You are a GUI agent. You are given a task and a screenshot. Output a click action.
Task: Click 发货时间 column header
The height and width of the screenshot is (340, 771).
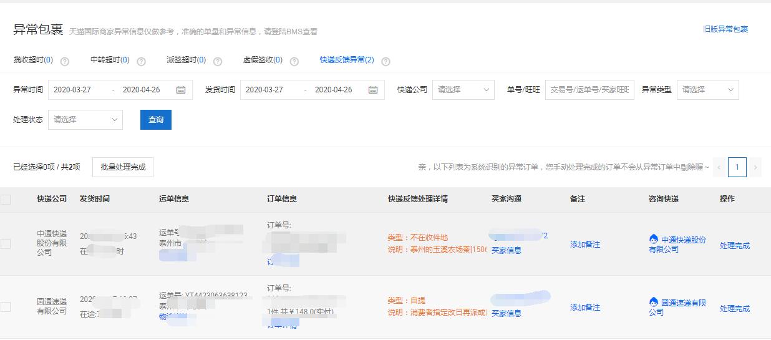click(x=95, y=199)
